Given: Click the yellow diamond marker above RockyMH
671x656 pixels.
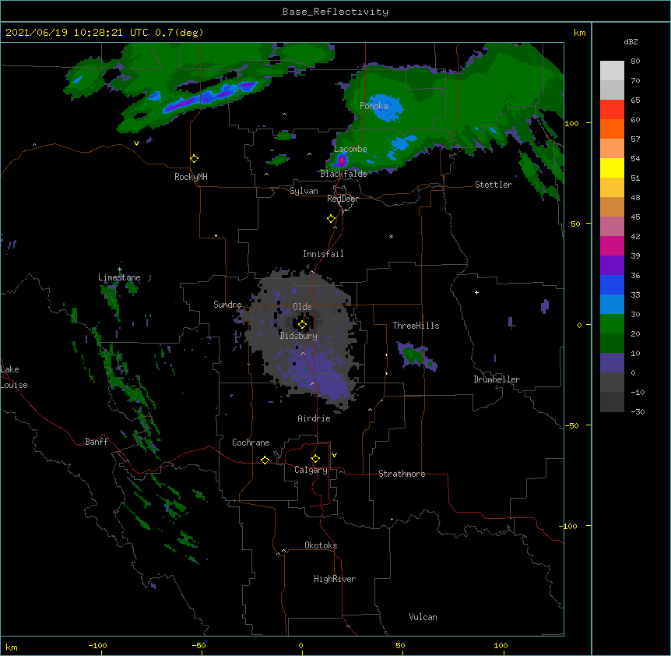Looking at the screenshot, I should click(195, 159).
